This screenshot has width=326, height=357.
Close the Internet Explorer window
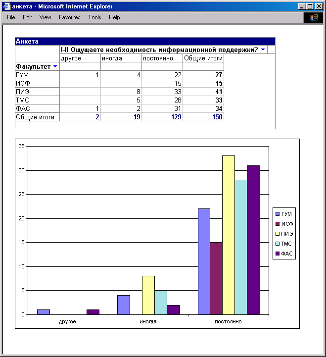(319, 6)
